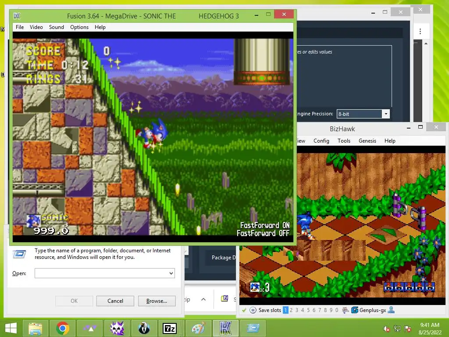Open Fusion's Options menu
This screenshot has height=337, width=449.
coord(79,27)
